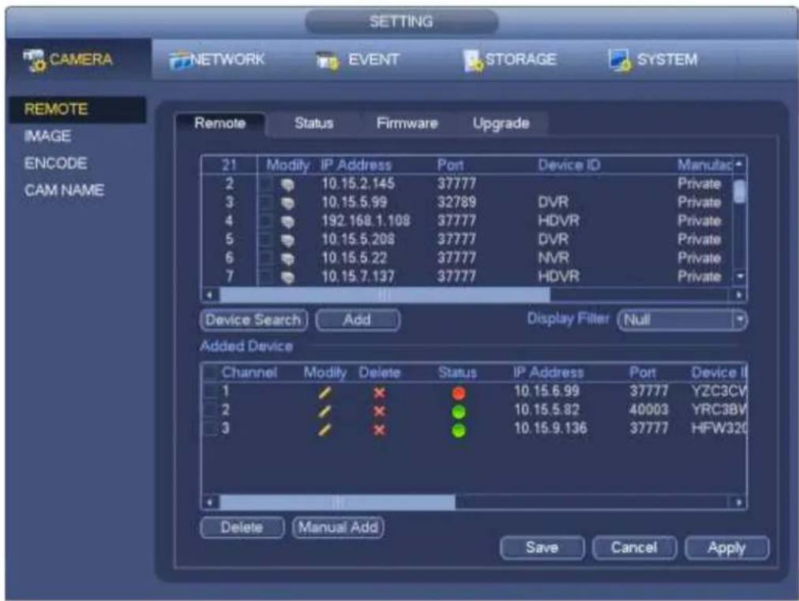Image resolution: width=799 pixels, height=601 pixels.
Task: Click Delete button below added devices
Action: point(242,528)
